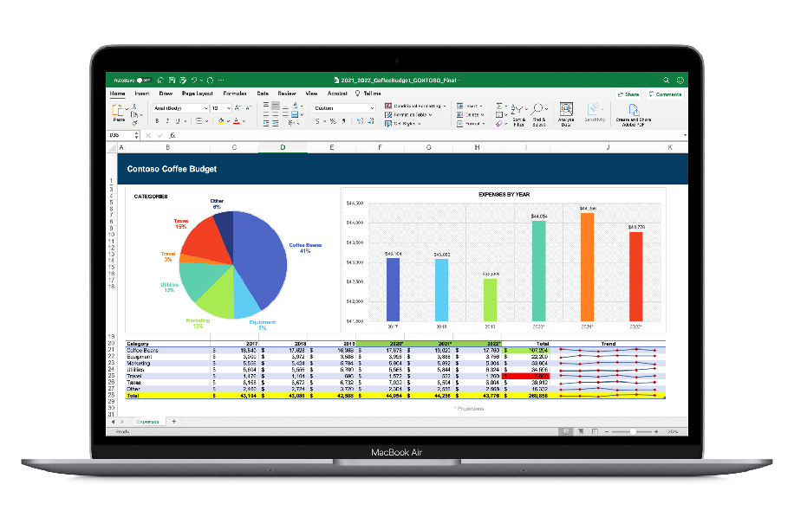Open the Borders dropdown arrow

click(206, 121)
